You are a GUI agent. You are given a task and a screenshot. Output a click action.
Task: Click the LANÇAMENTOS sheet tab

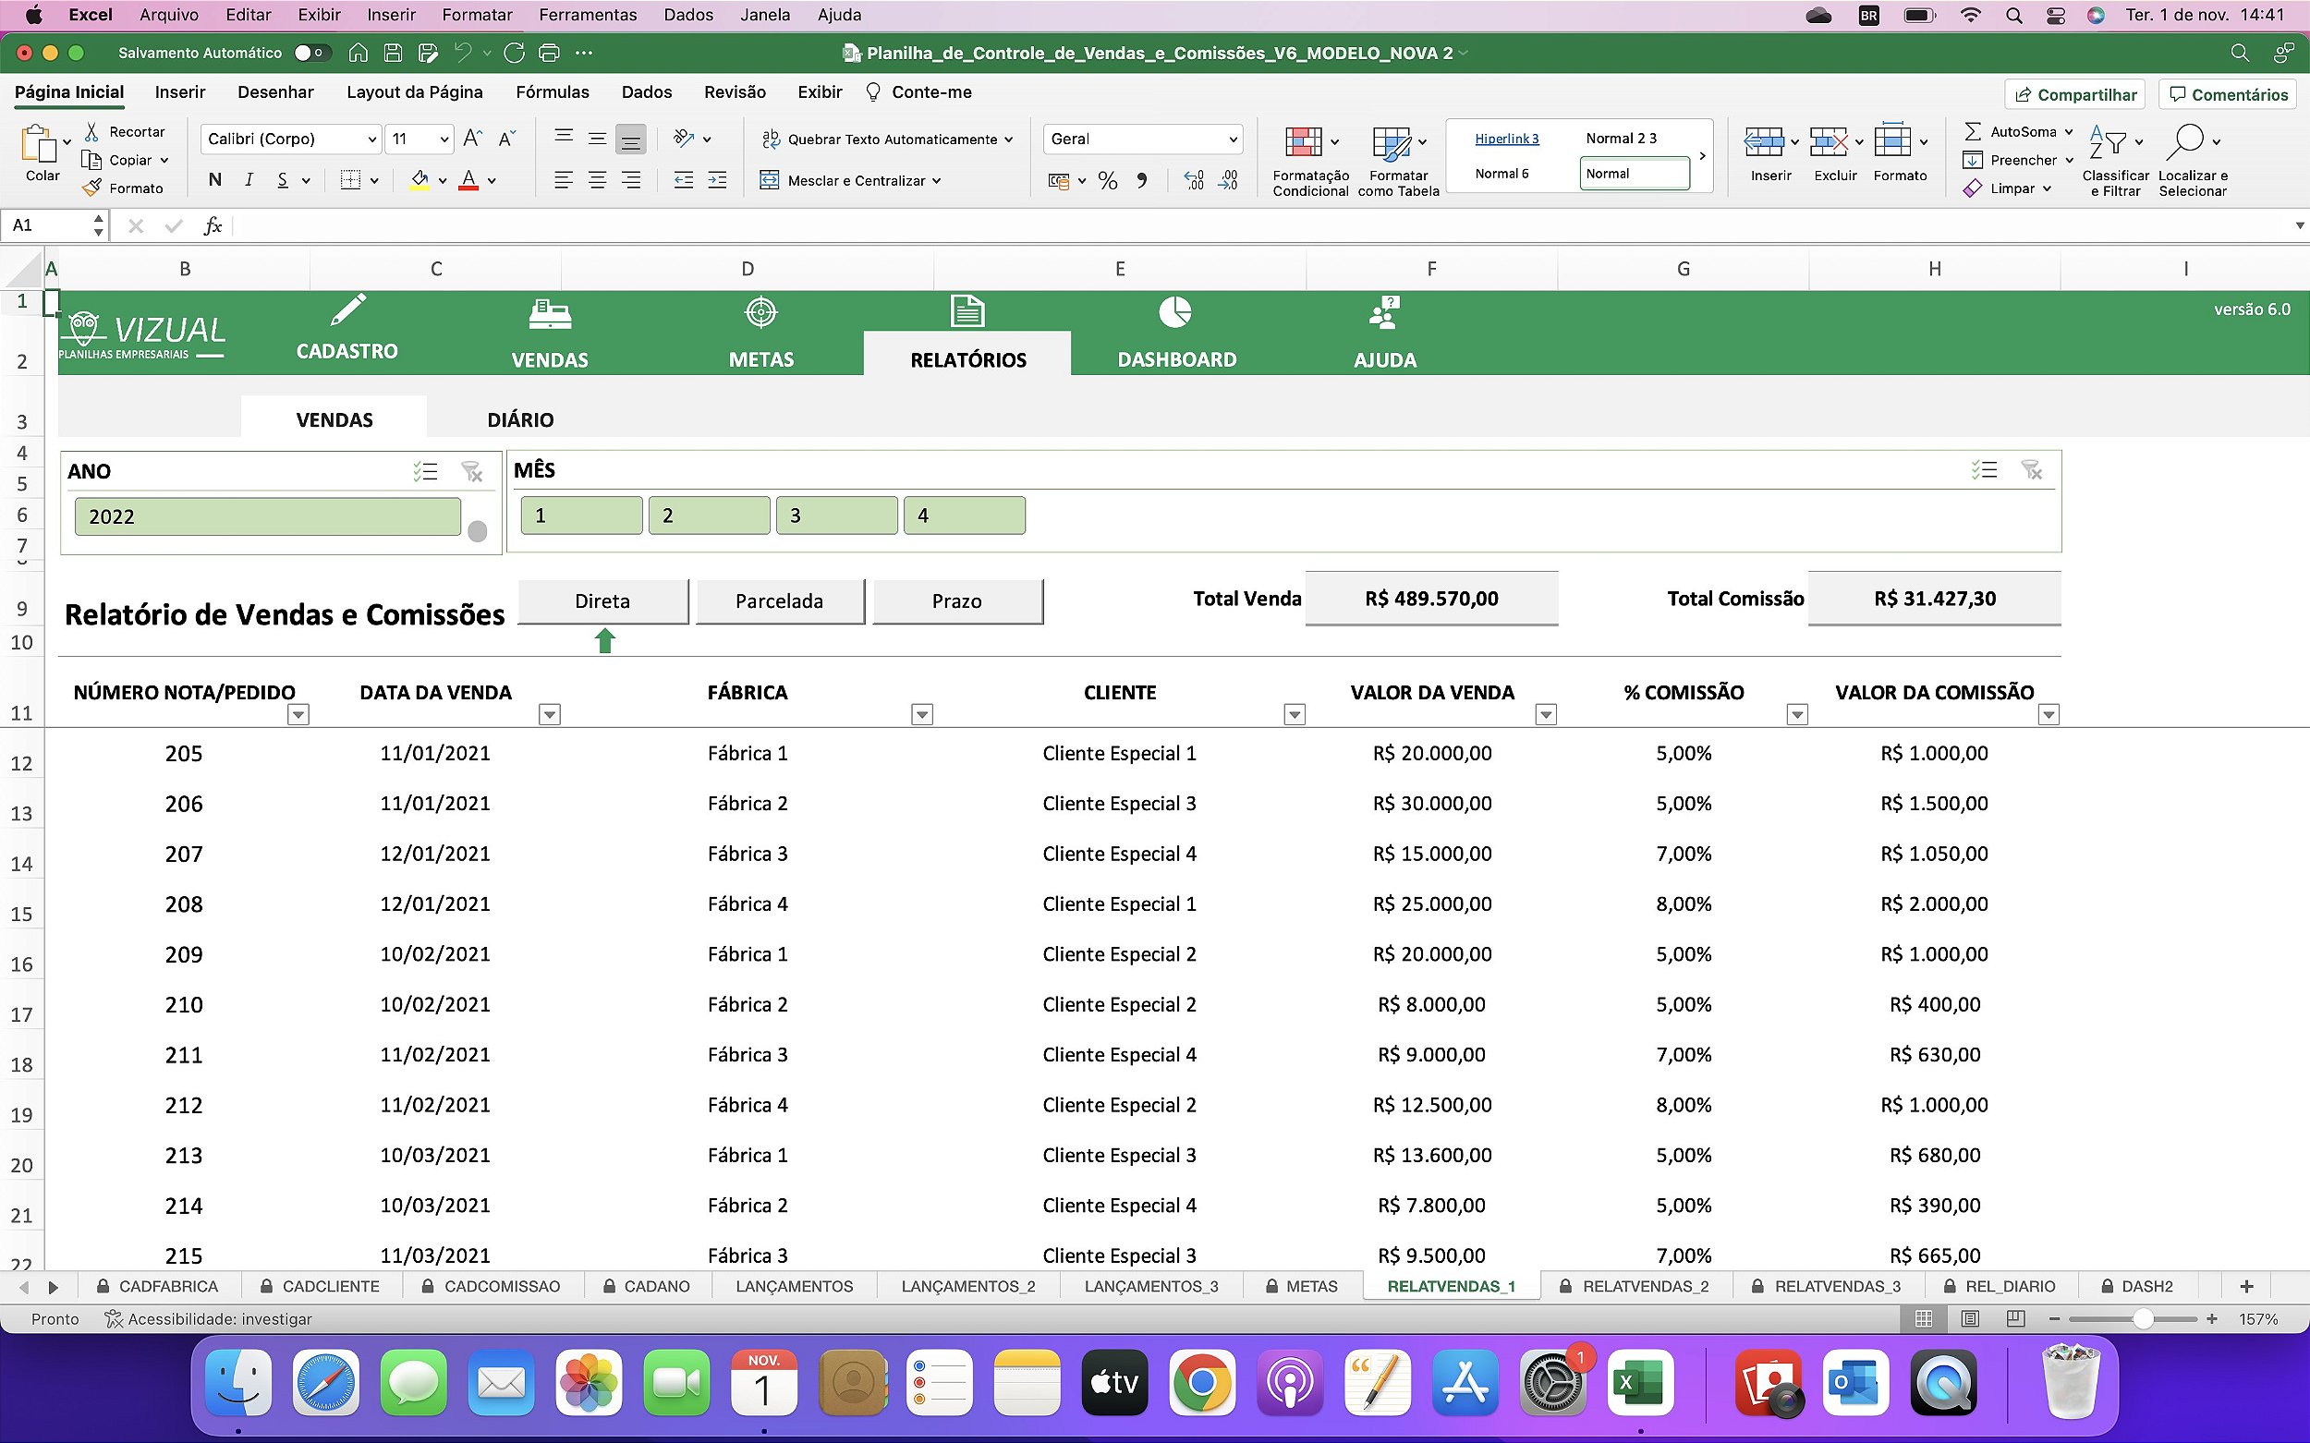[793, 1287]
